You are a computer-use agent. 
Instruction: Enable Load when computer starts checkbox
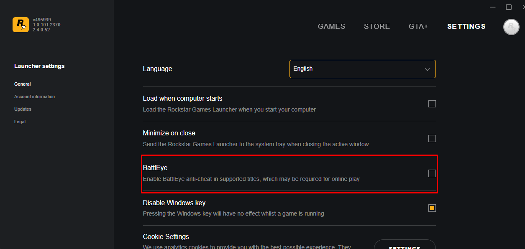[x=432, y=104]
